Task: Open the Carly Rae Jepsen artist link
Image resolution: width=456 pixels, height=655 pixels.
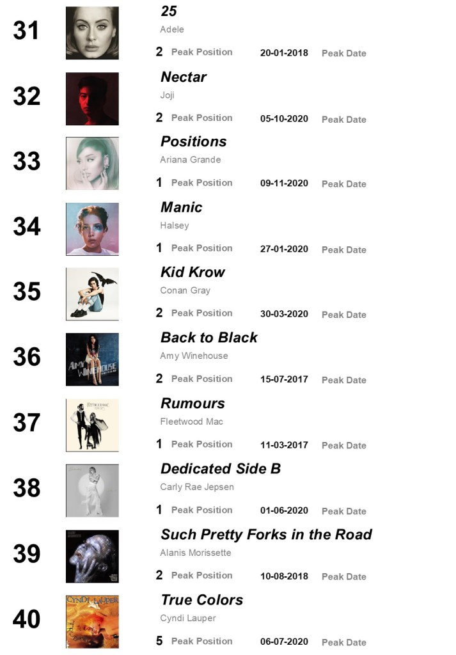Action: click(x=196, y=487)
